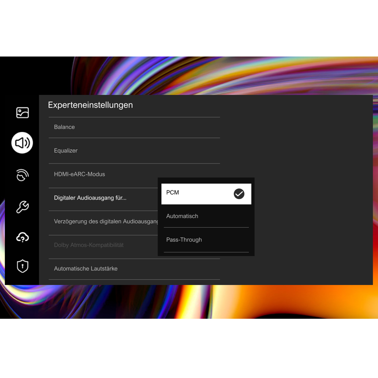Image resolution: width=378 pixels, height=378 pixels.
Task: Open the cloud Support icon
Action: [22, 237]
